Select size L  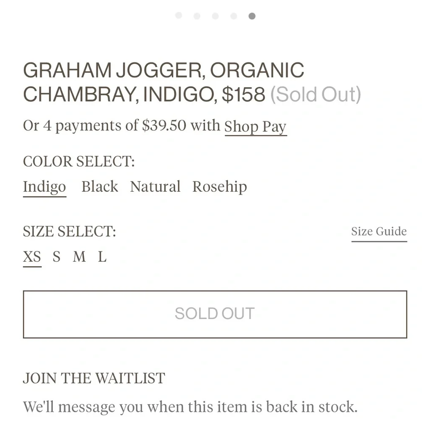click(x=101, y=257)
